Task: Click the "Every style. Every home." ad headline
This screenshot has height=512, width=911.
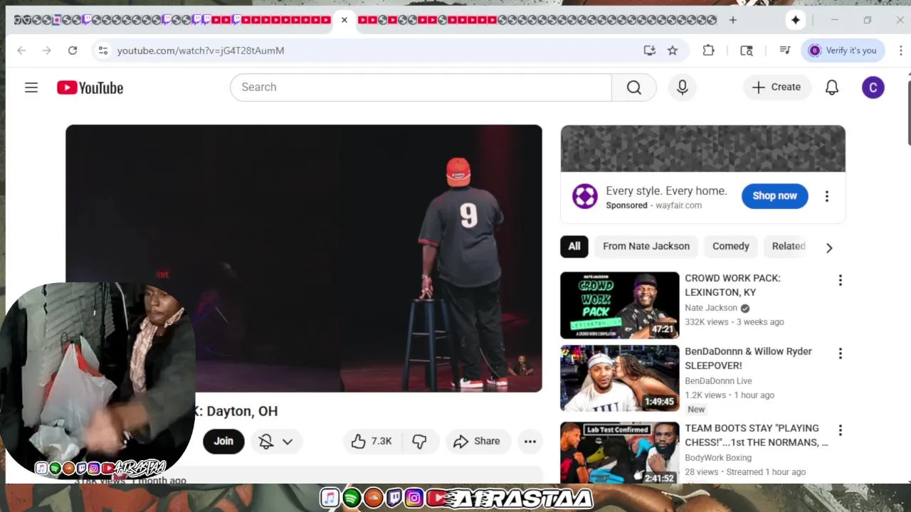Action: [666, 191]
